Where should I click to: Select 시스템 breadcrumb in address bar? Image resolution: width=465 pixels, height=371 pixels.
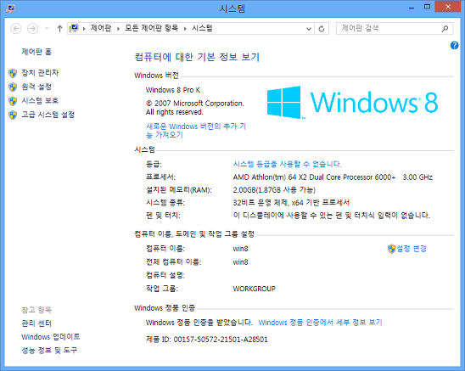point(202,28)
